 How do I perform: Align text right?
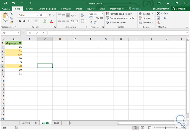[68, 21]
